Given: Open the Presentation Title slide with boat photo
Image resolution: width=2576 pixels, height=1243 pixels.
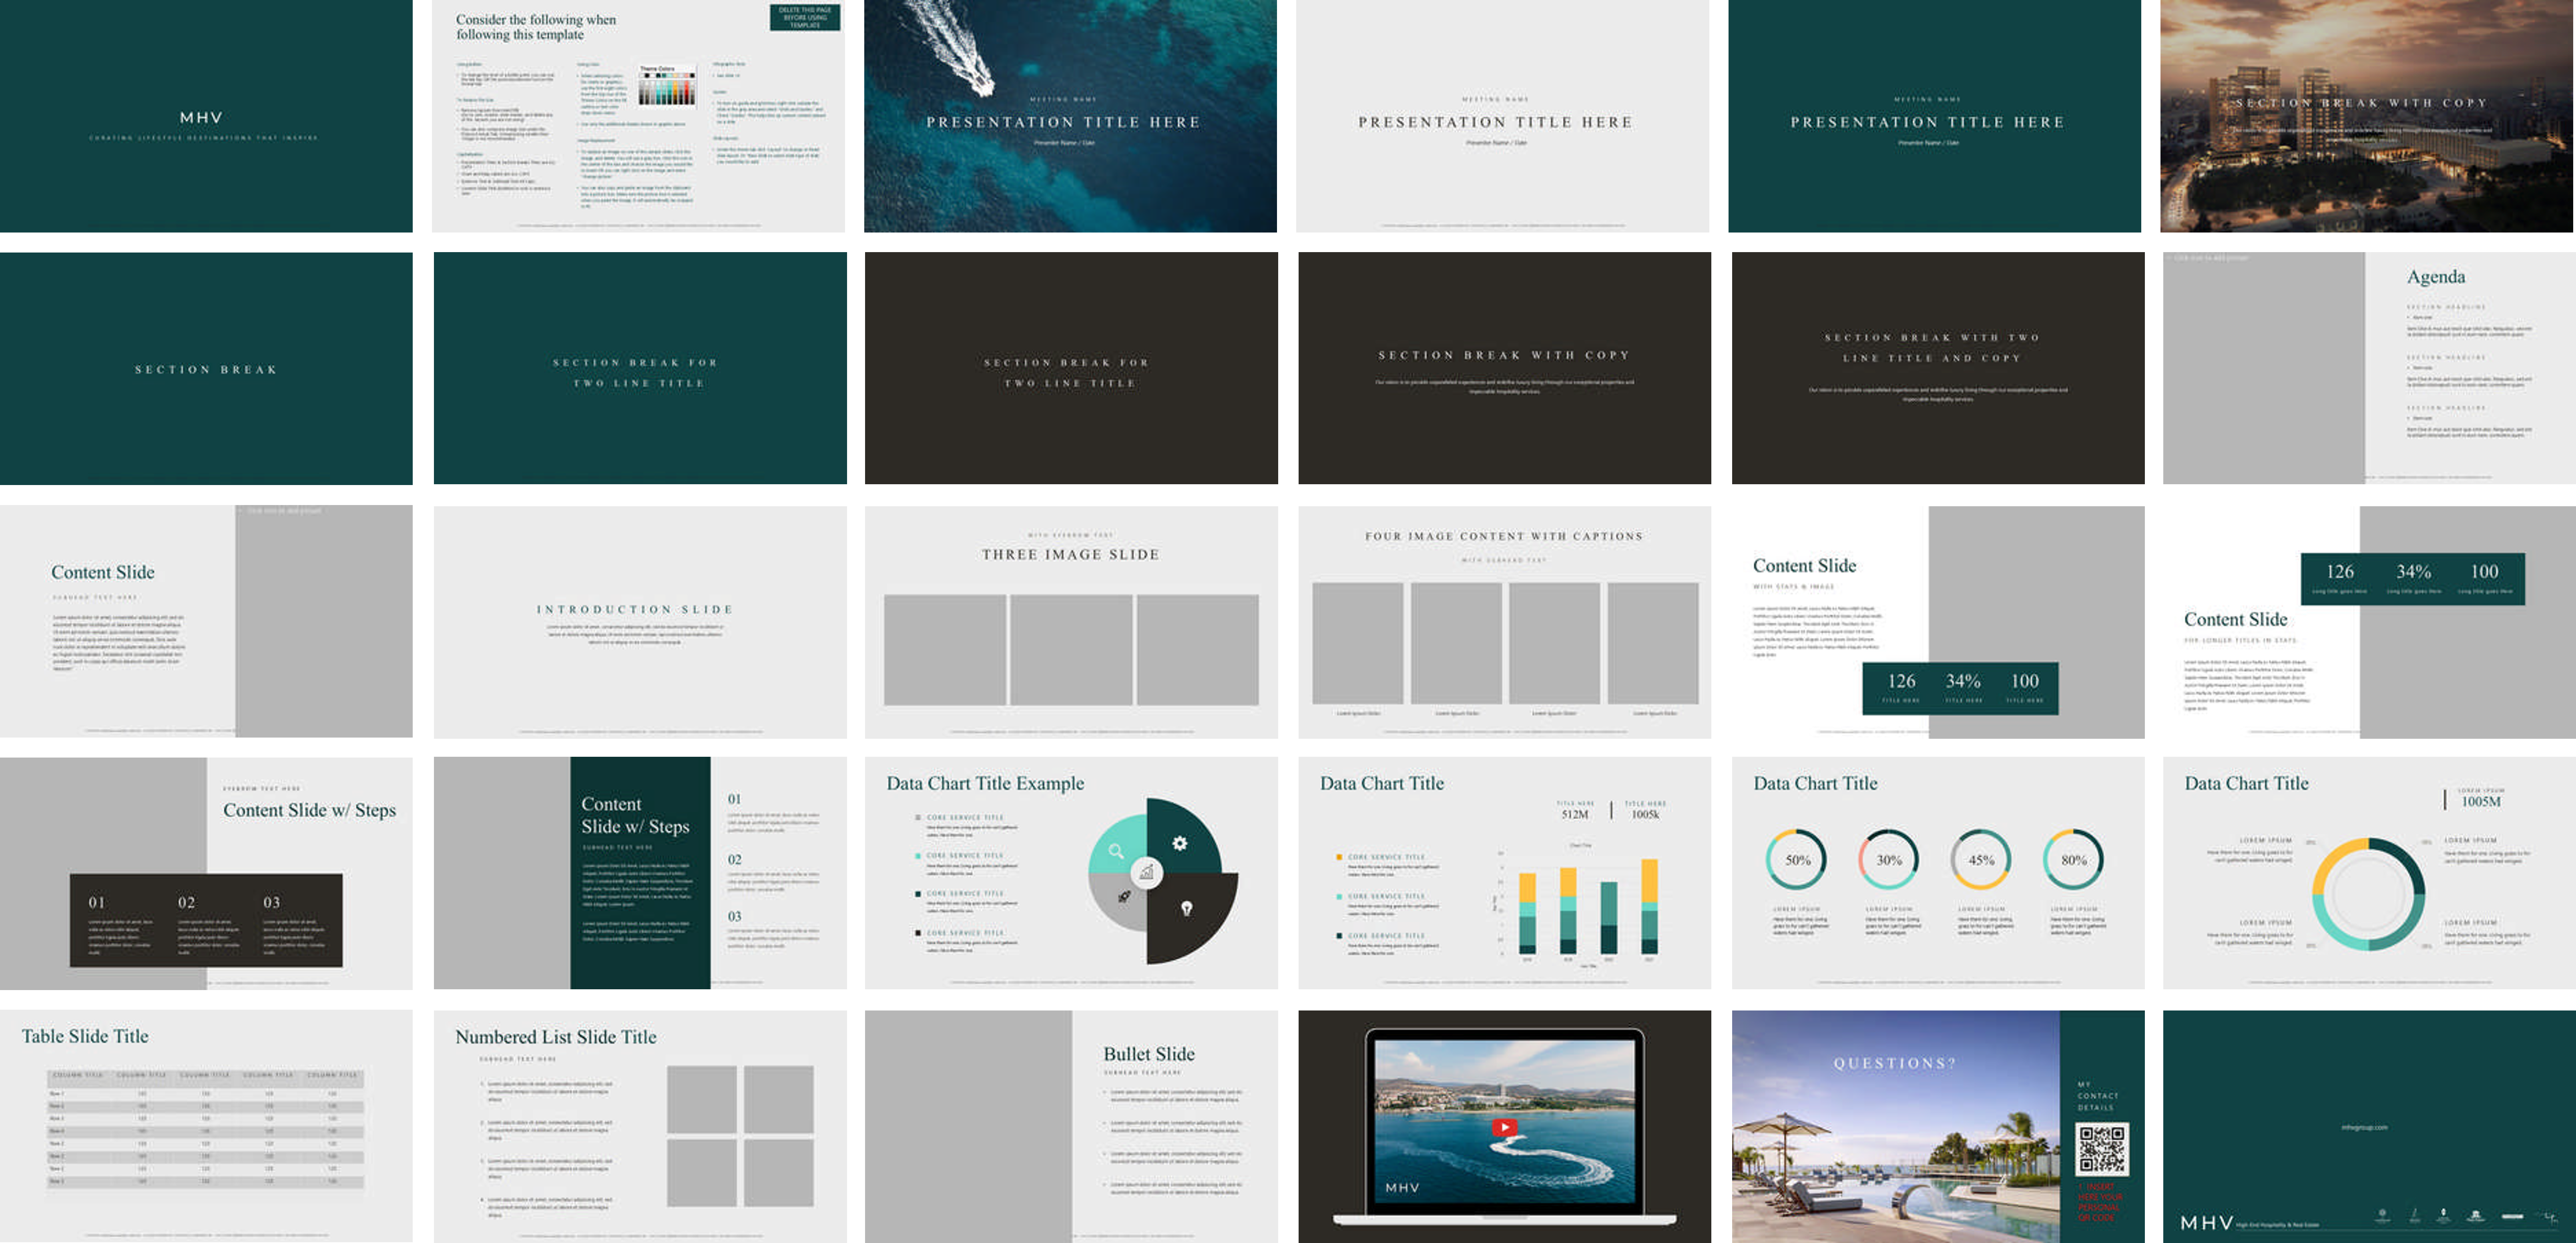Looking at the screenshot, I should 1070,116.
